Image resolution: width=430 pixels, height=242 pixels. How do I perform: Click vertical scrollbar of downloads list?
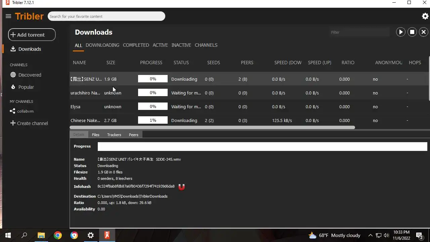coord(430,78)
